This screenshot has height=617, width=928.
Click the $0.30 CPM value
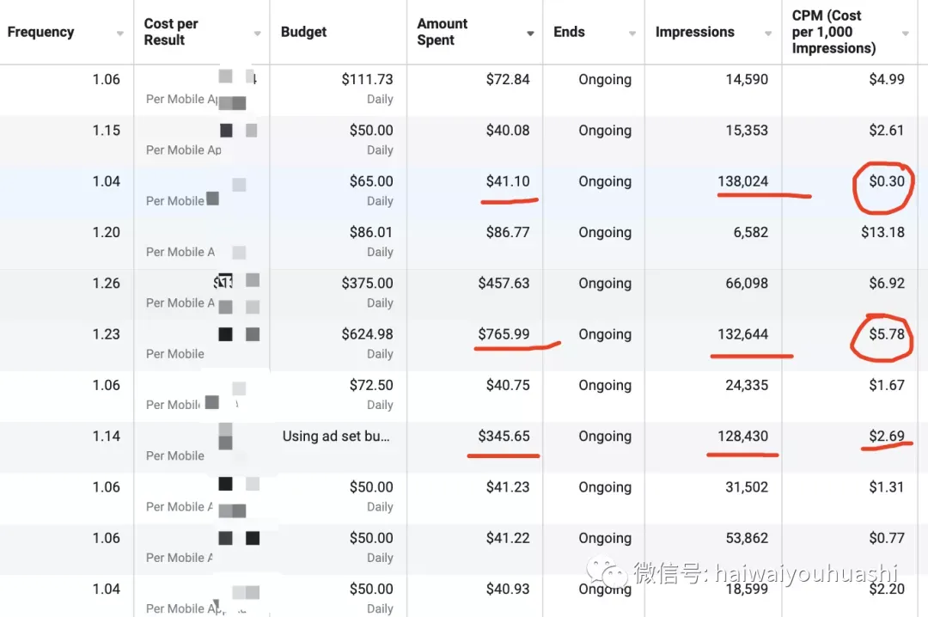point(887,181)
